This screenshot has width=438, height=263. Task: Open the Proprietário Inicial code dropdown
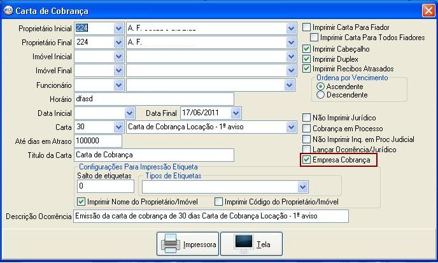[118, 29]
